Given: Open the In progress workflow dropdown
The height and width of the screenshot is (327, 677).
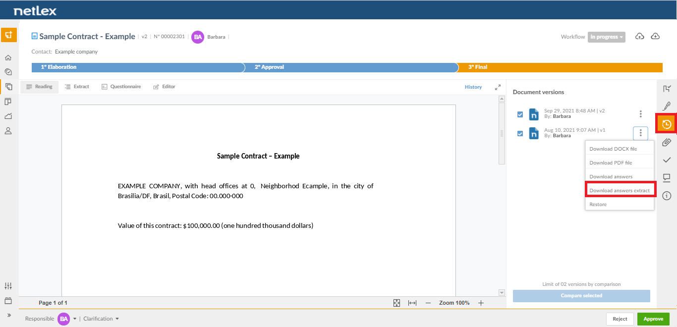Looking at the screenshot, I should (607, 37).
